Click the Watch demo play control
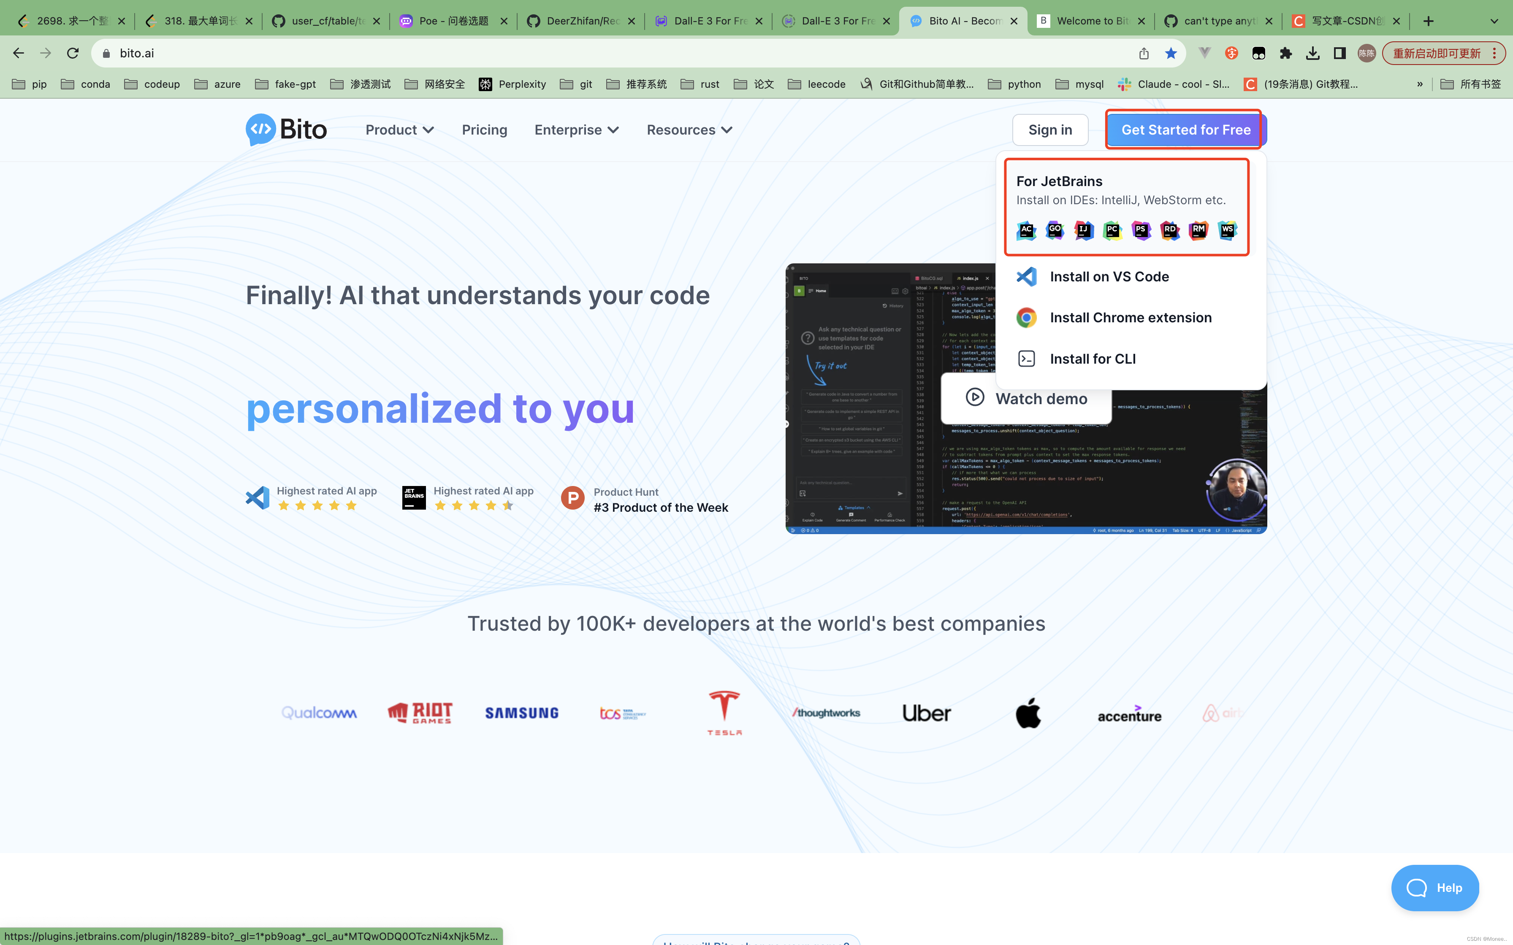The width and height of the screenshot is (1513, 945). coord(975,398)
